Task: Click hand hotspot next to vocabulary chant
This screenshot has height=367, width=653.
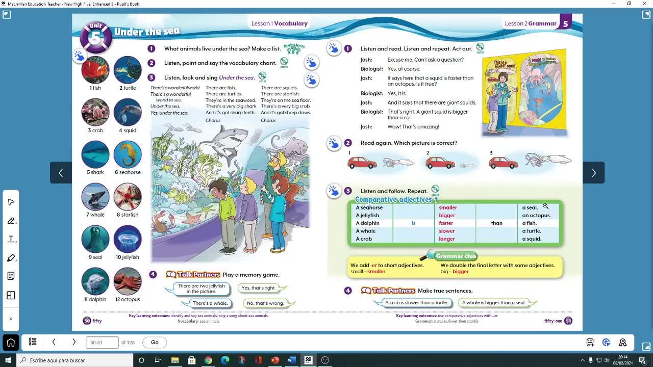Action: [311, 63]
